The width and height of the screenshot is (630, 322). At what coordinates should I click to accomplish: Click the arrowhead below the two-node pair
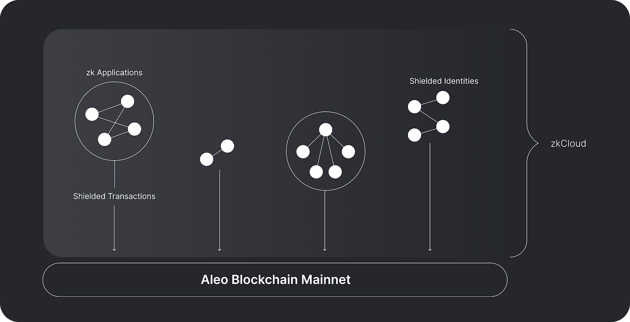[219, 249]
